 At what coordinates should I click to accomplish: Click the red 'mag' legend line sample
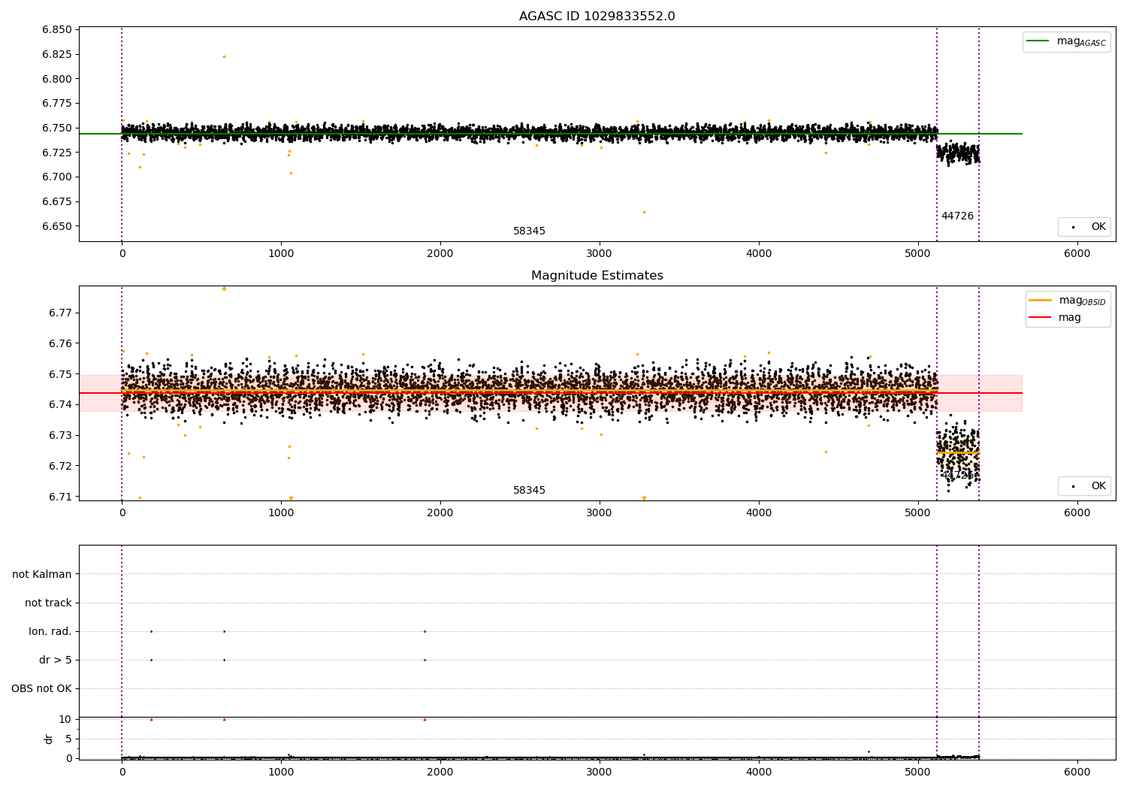pos(1040,317)
